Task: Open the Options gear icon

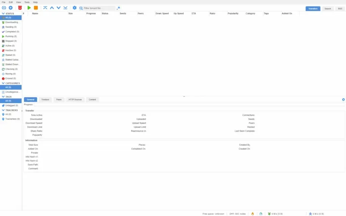Action: point(74,8)
